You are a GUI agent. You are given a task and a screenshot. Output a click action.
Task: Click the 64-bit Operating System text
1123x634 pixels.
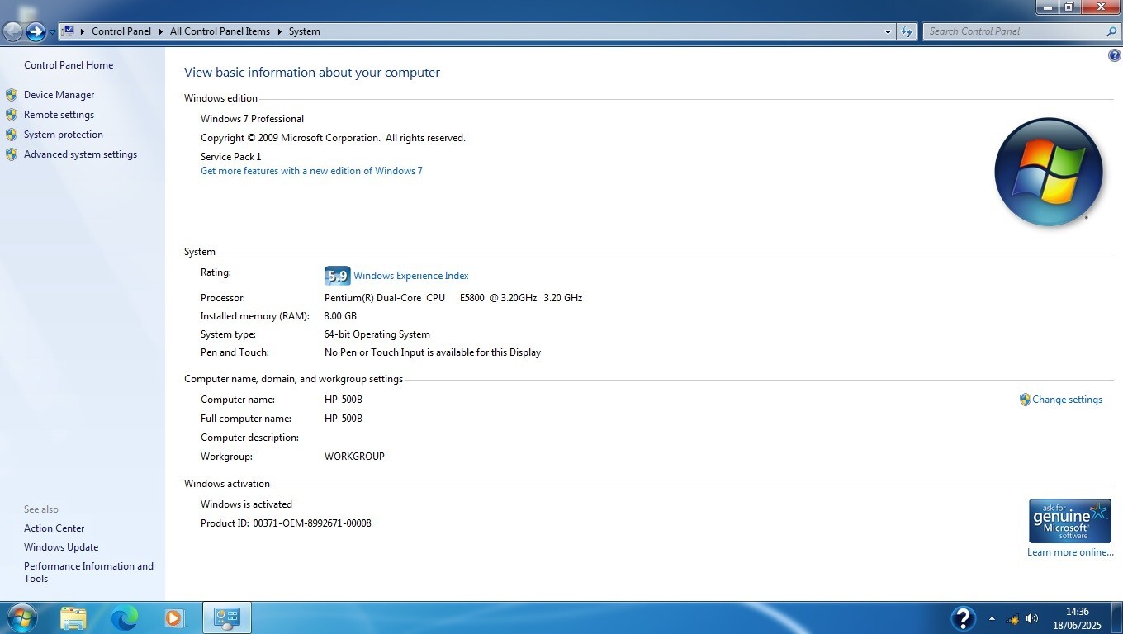click(377, 334)
